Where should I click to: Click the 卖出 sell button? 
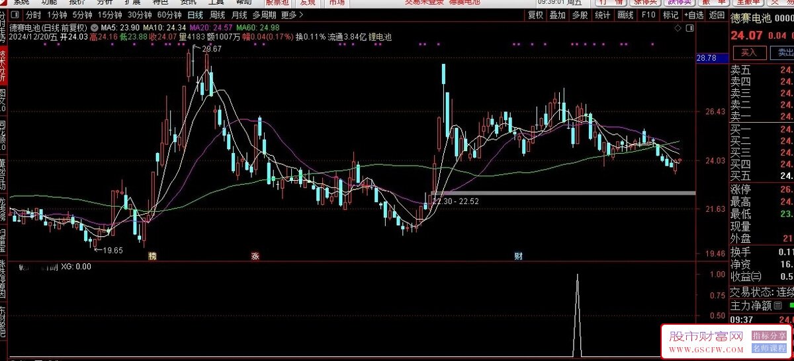(783, 52)
